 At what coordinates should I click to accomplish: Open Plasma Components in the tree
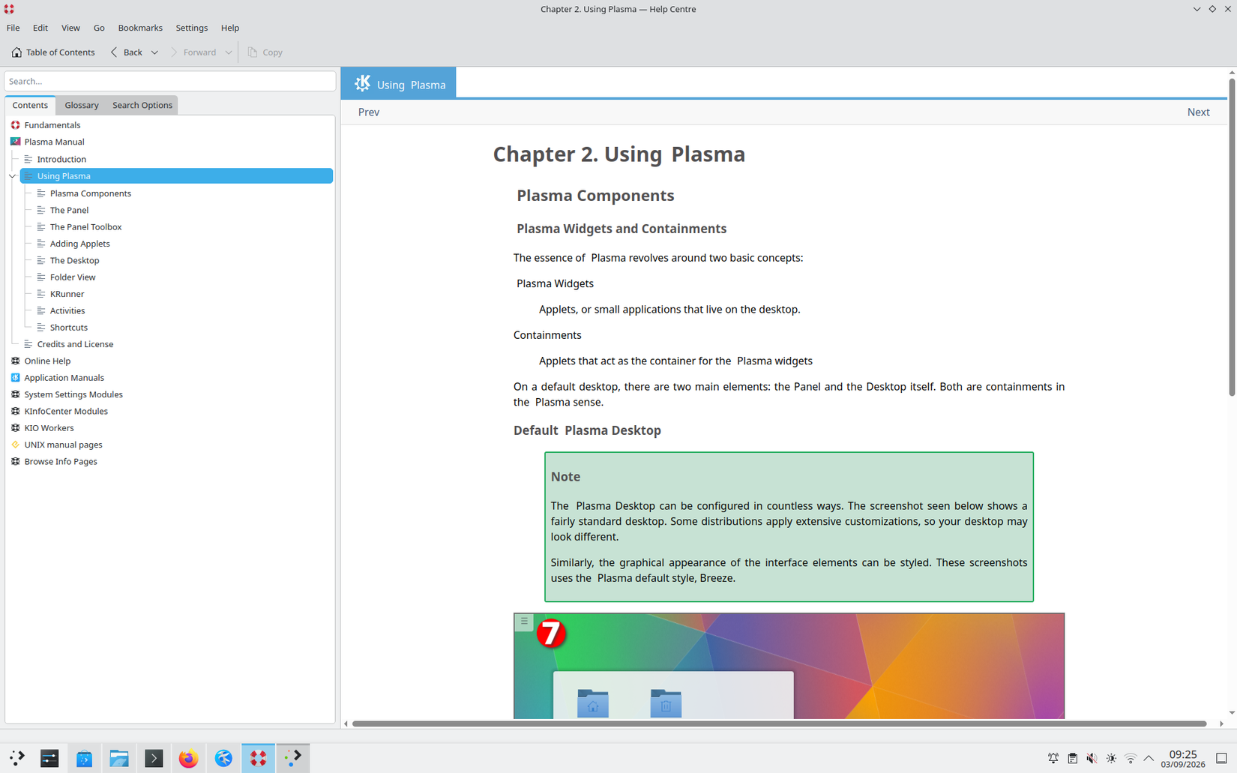point(90,193)
